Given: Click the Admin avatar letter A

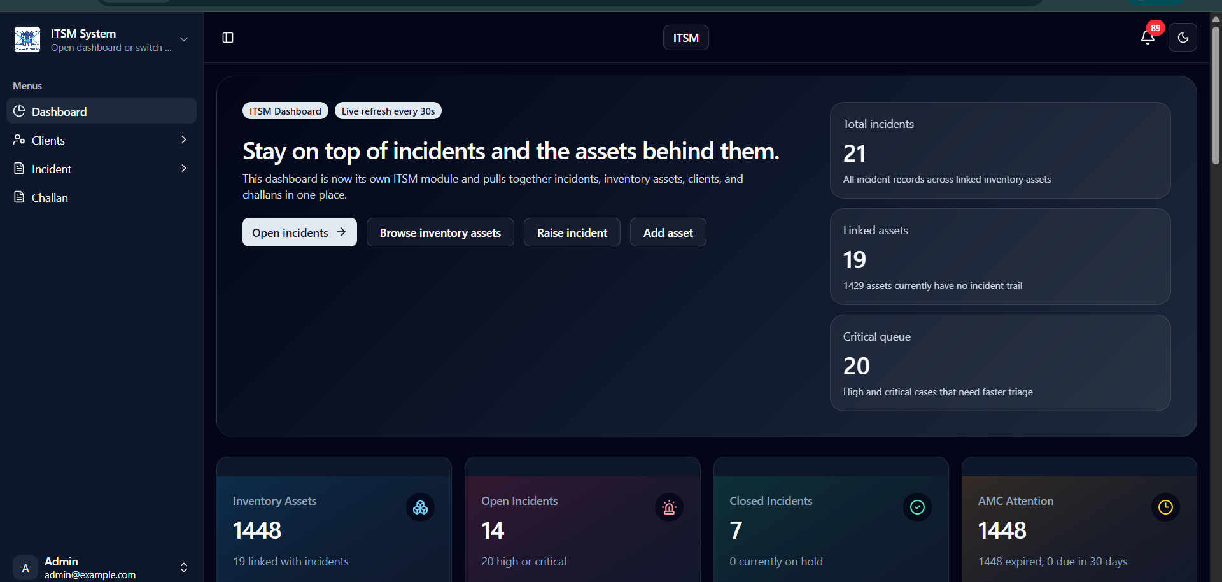Looking at the screenshot, I should 25,567.
